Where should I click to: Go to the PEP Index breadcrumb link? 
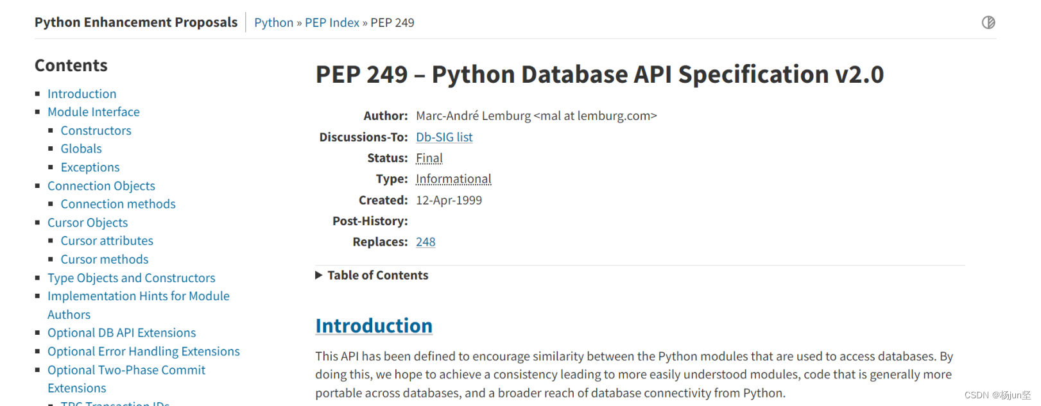[332, 22]
